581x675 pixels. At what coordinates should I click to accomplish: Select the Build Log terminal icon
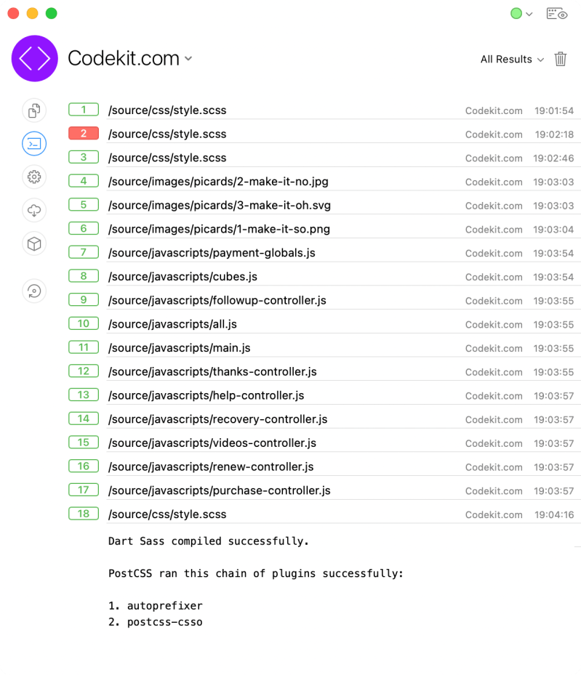click(34, 144)
